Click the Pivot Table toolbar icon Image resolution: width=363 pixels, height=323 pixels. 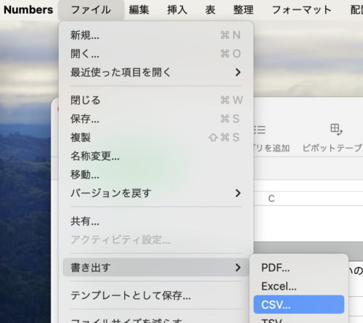[337, 130]
